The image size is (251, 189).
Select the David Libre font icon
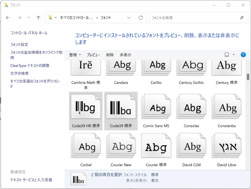pos(226,147)
